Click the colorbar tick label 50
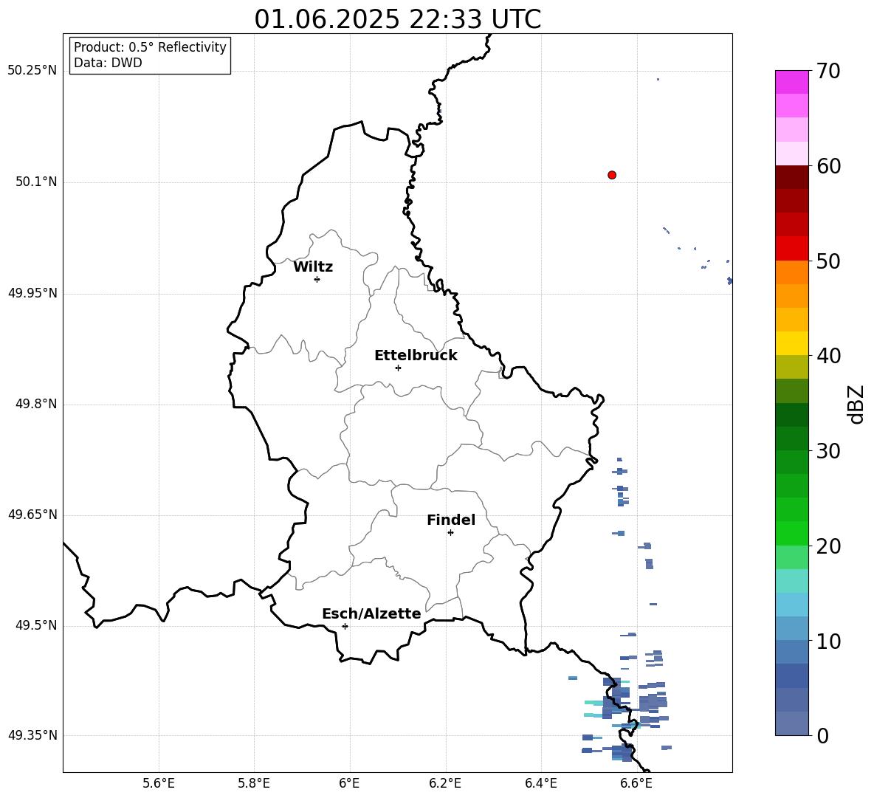 click(x=828, y=261)
